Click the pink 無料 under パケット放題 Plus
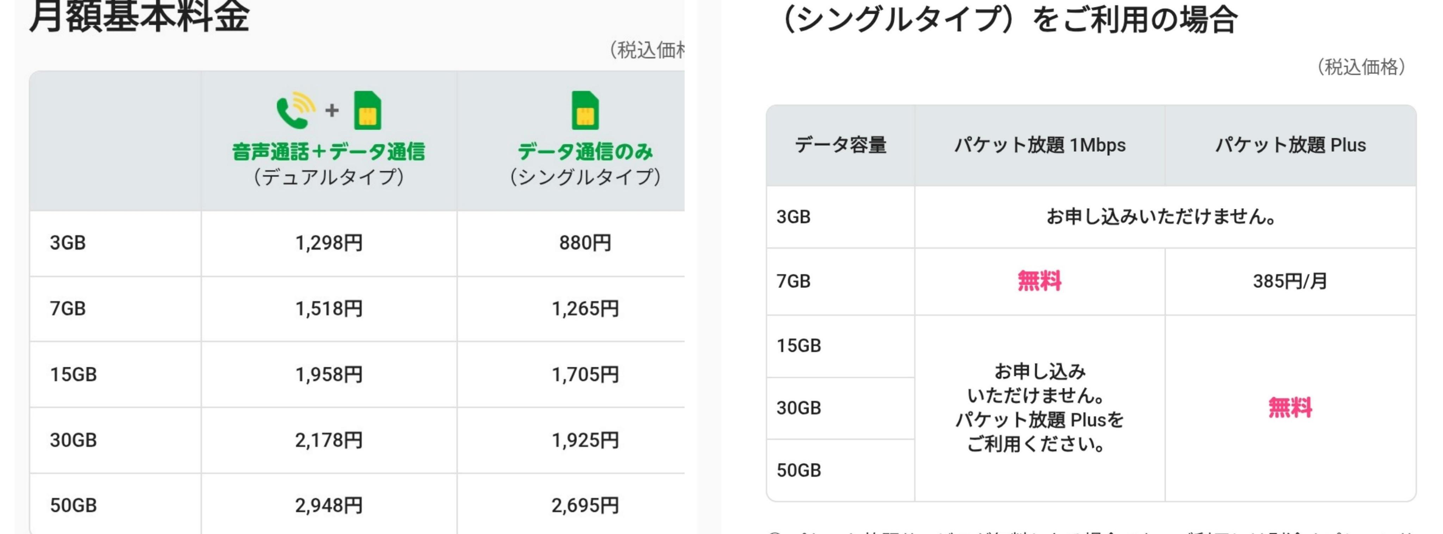Image resolution: width=1443 pixels, height=534 pixels. [1290, 408]
